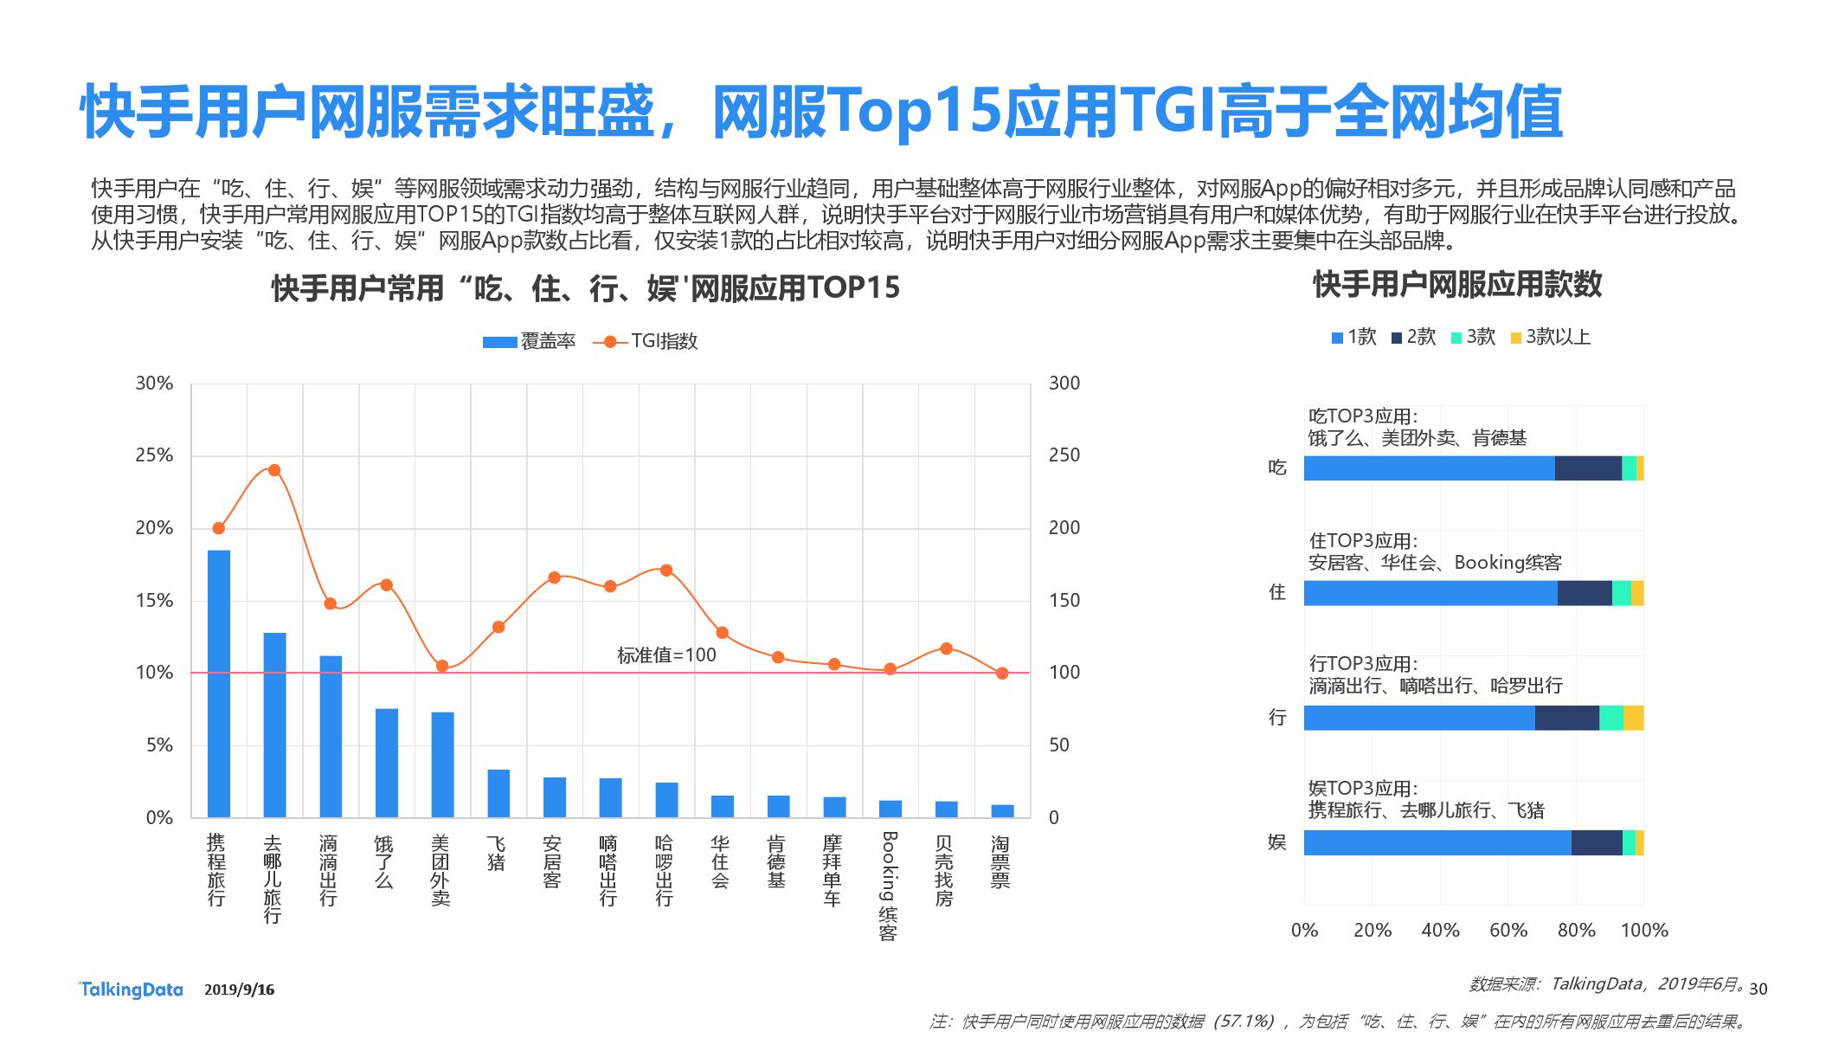The image size is (1845, 1038).
Task: Click the 安居客 axis label
Action: tap(552, 861)
